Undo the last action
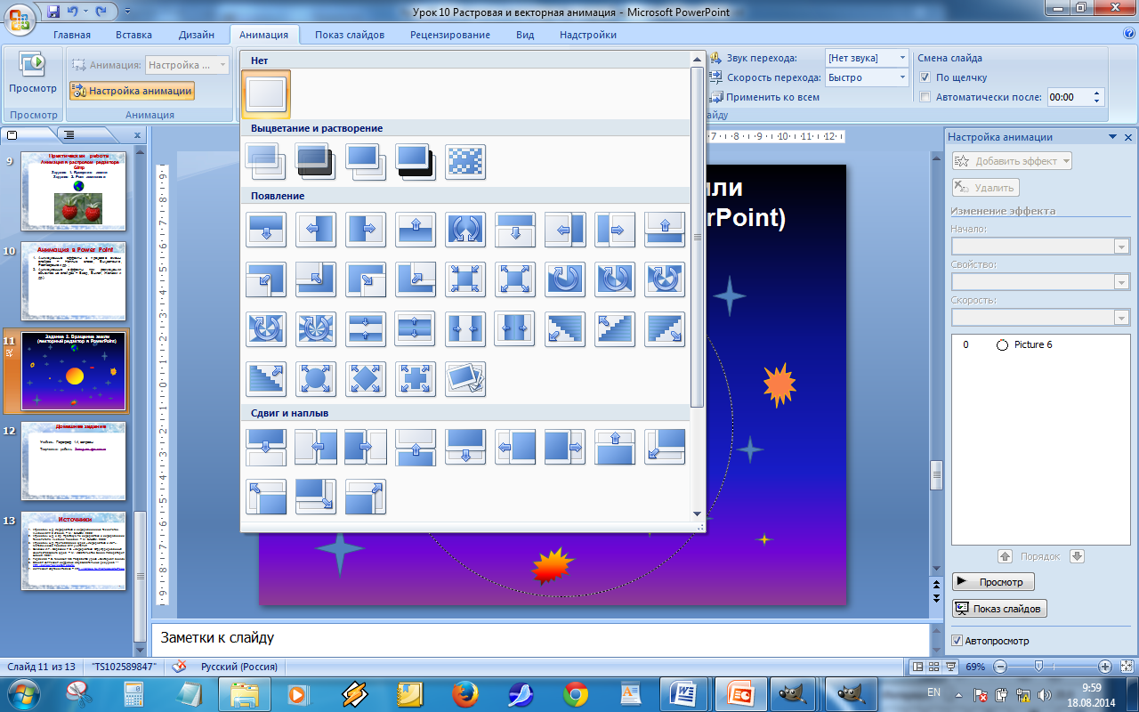This screenshot has height=712, width=1139. click(x=75, y=12)
